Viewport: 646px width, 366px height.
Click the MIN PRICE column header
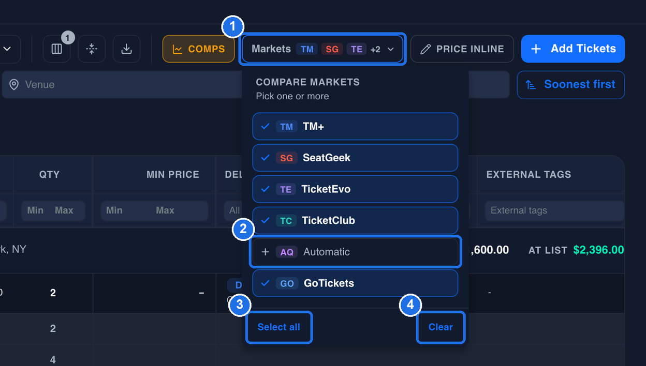173,175
